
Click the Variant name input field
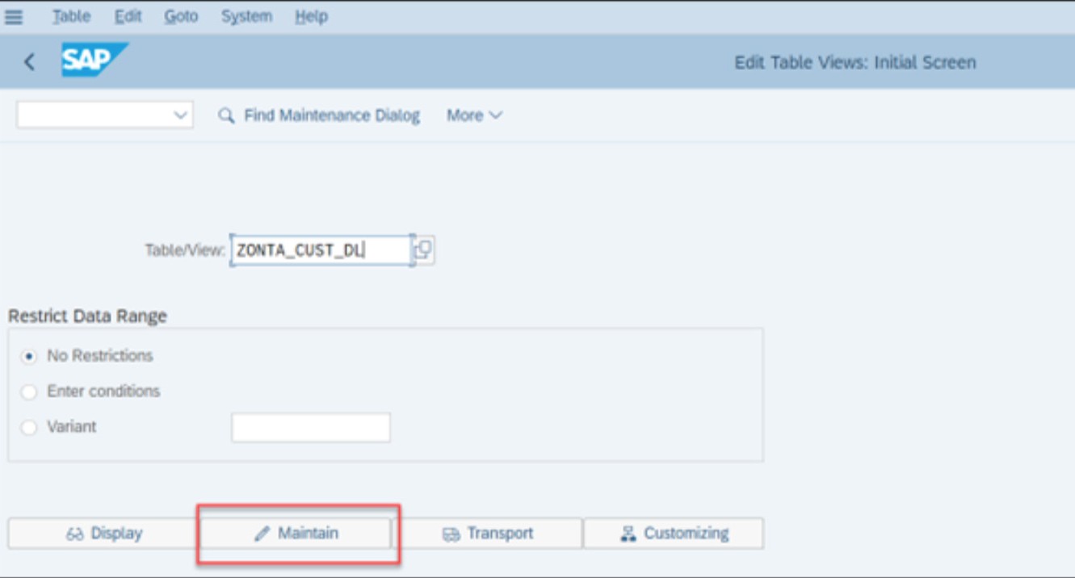point(311,428)
